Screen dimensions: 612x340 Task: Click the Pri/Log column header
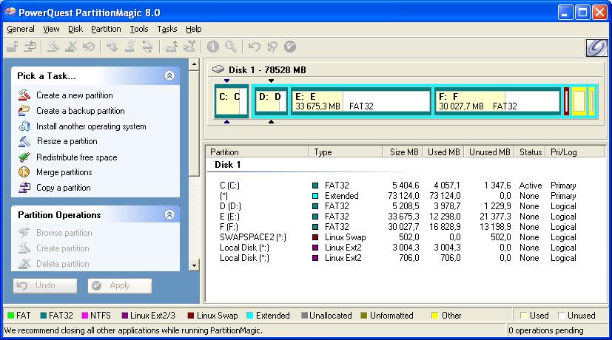[x=575, y=152]
